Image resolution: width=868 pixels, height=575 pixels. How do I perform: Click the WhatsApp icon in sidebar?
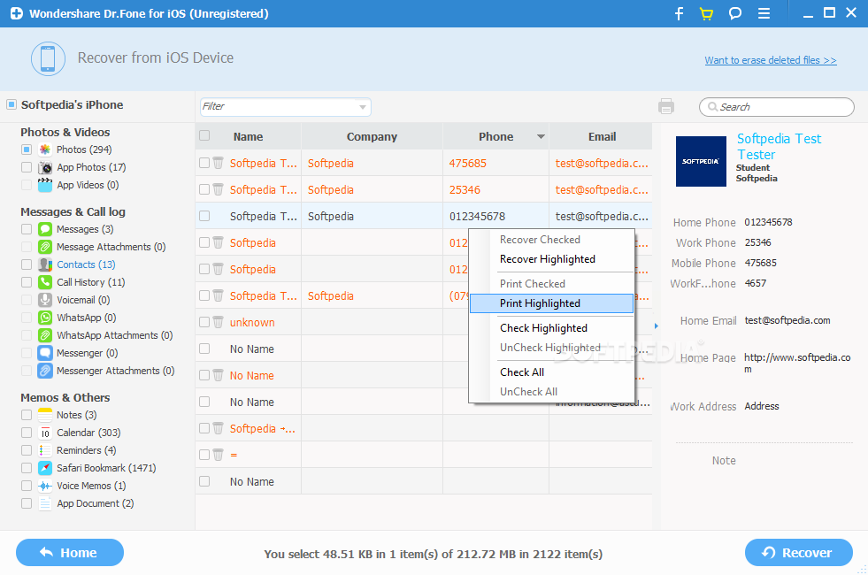(45, 318)
